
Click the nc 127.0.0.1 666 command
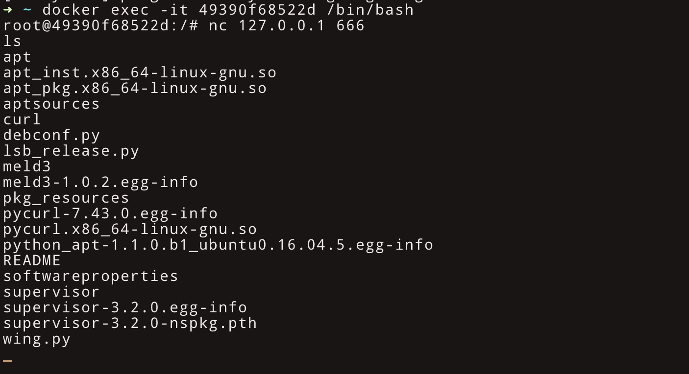287,25
